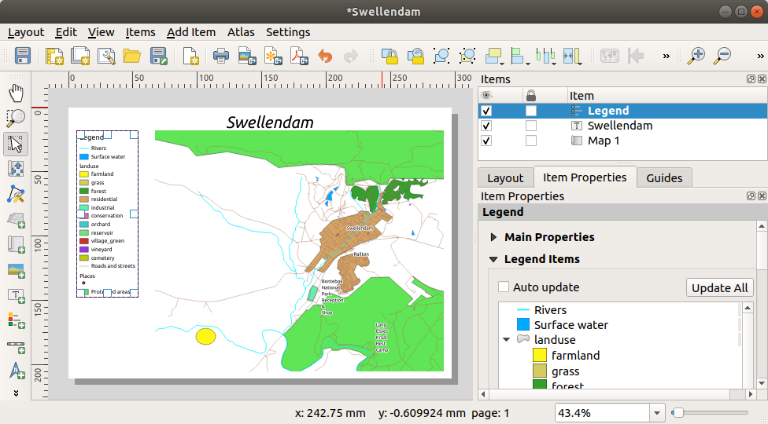Collapse the Legend Items section
Viewport: 768px width, 424px height.
coord(493,259)
